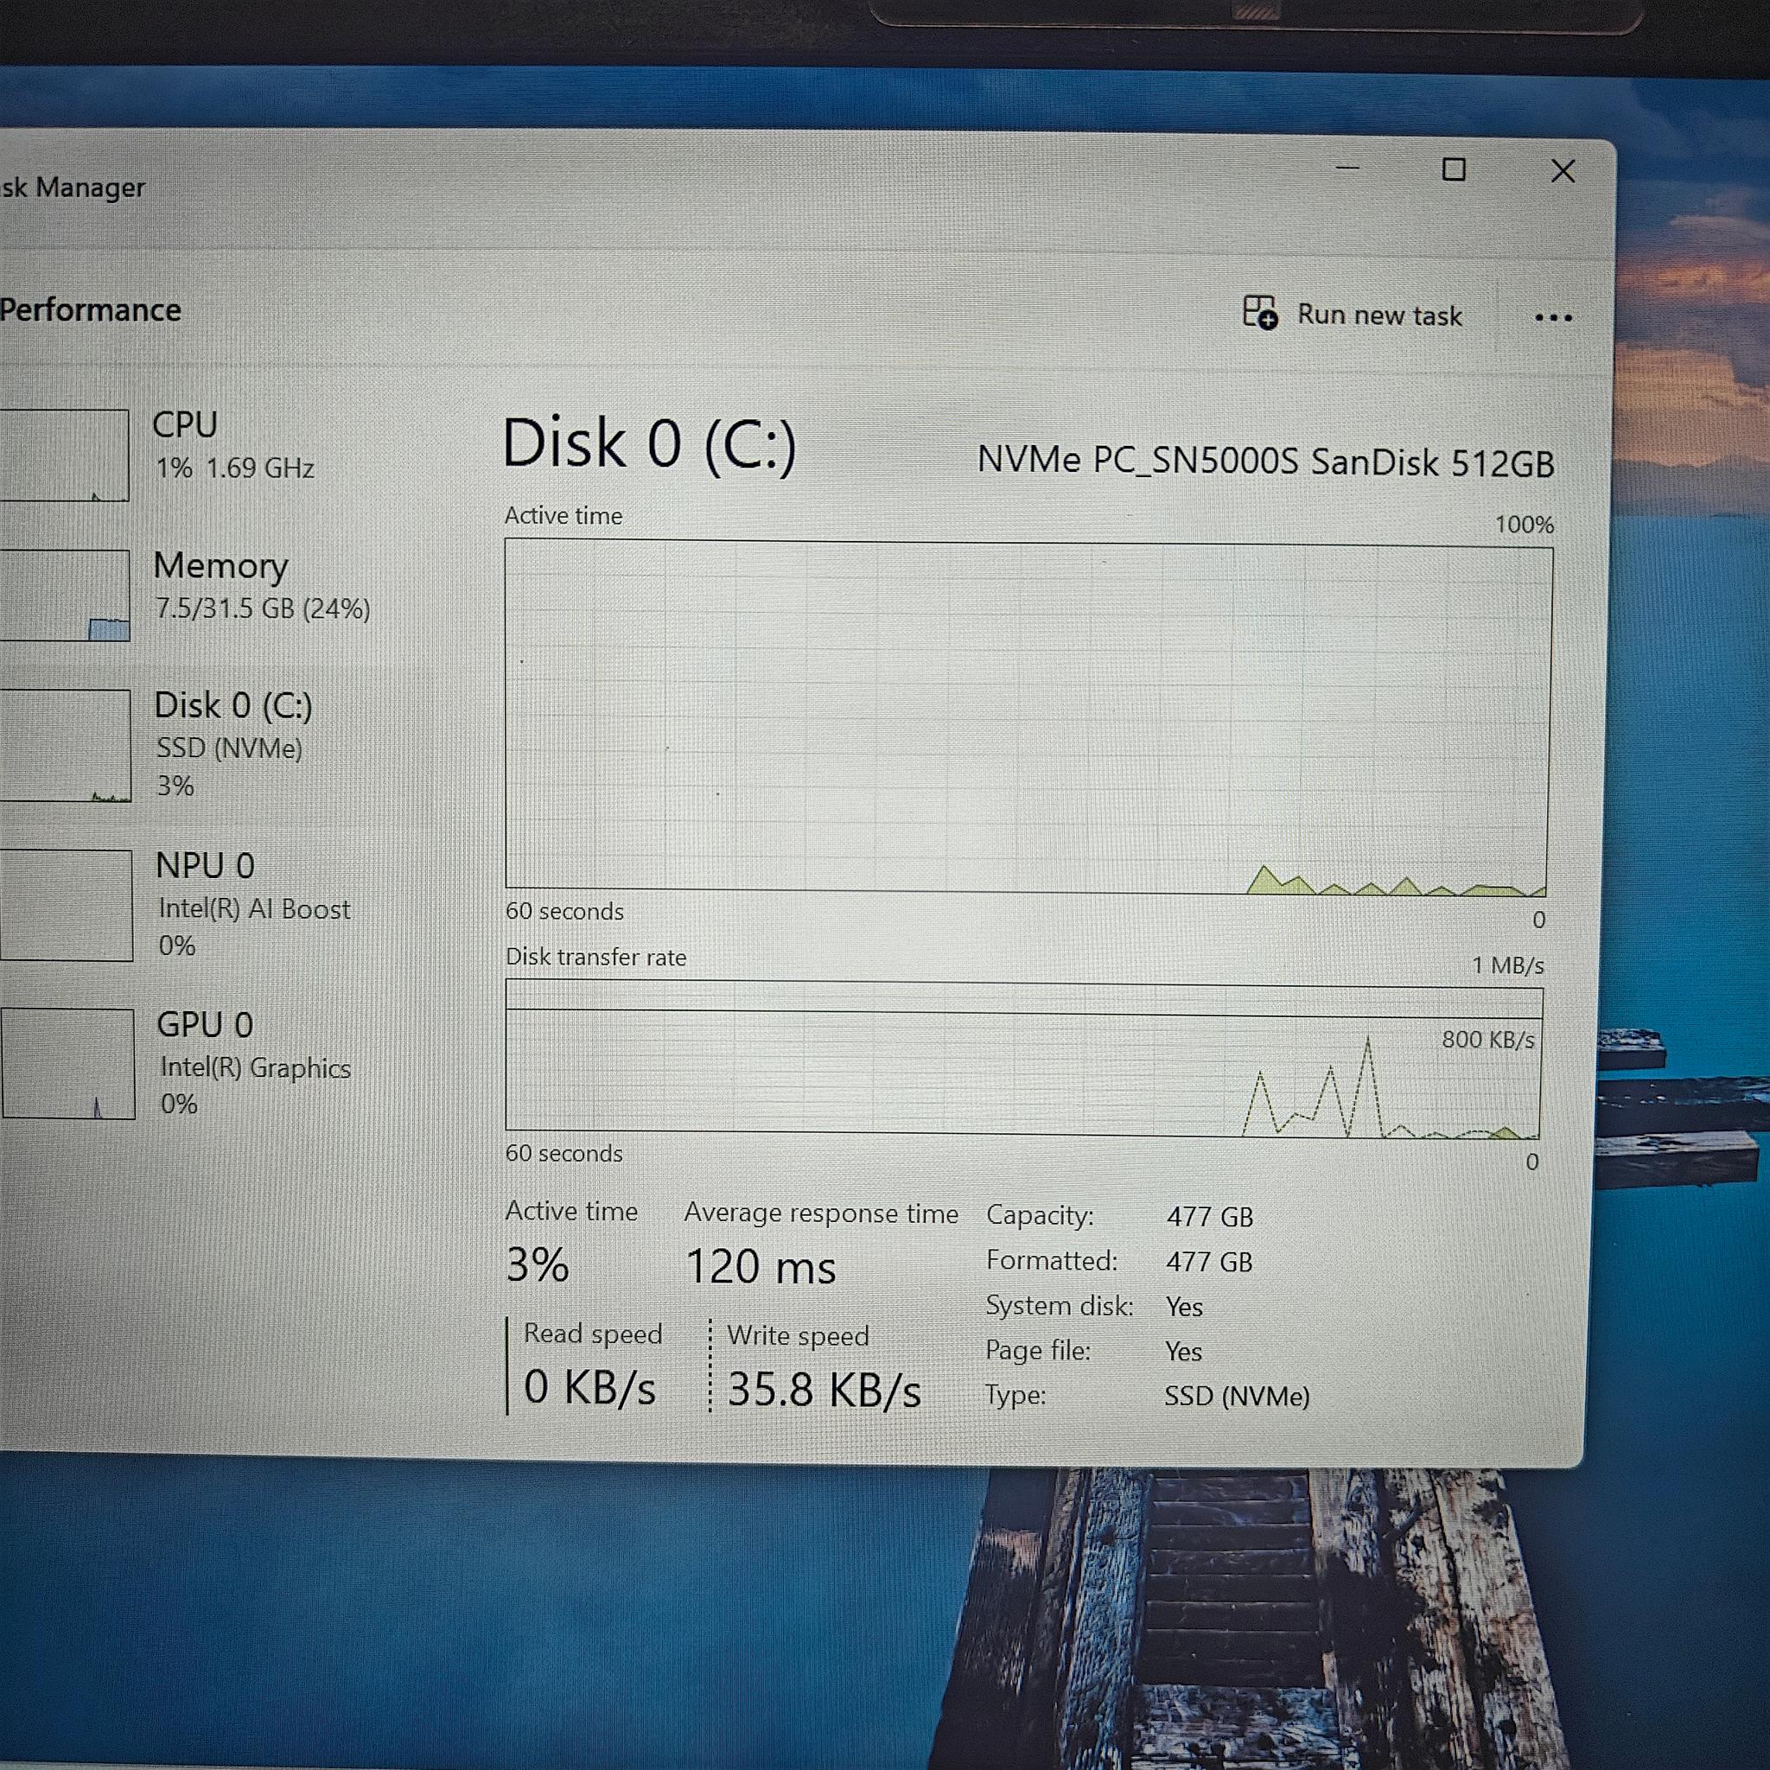Image resolution: width=1770 pixels, height=1770 pixels.
Task: Click the System disk Yes value
Action: tap(1184, 1307)
